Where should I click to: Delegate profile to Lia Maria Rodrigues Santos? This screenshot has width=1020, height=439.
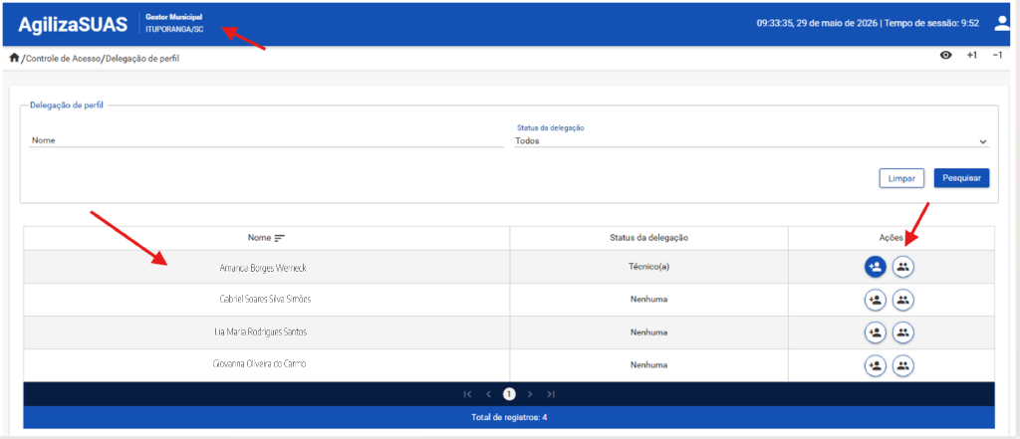(x=875, y=332)
